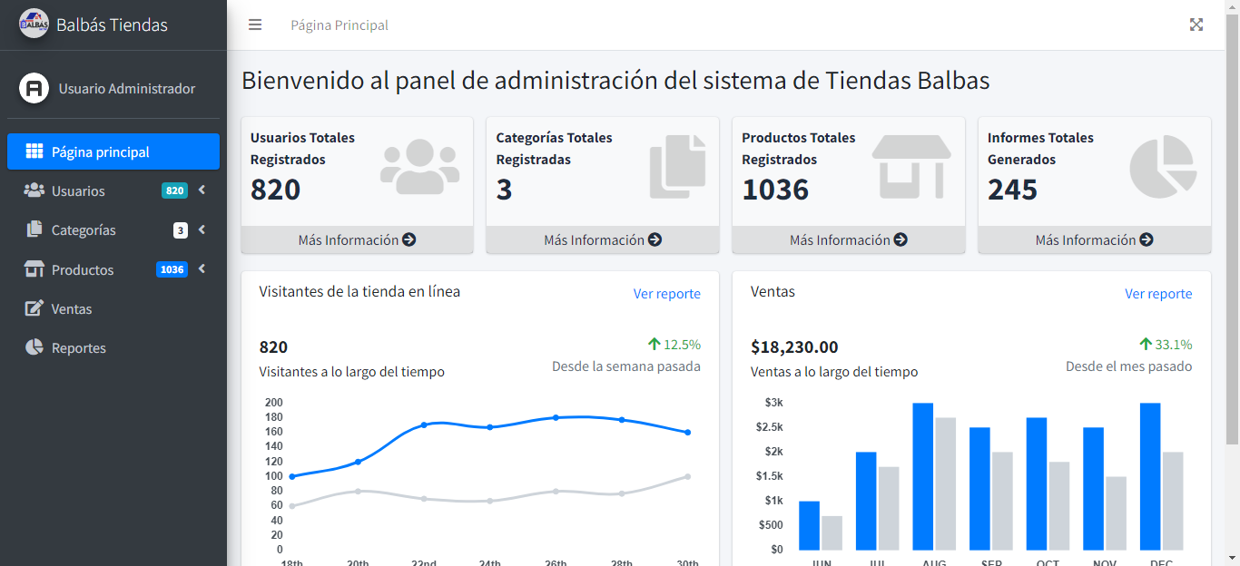This screenshot has width=1240, height=566.
Task: Click Más Información under Informes Totales Generados
Action: (x=1094, y=239)
